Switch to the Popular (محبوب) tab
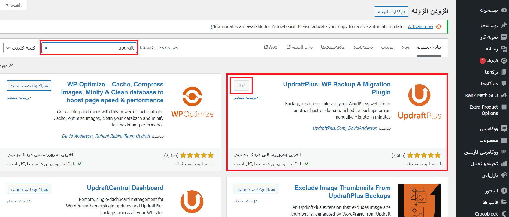The height and width of the screenshot is (217, 509). (x=387, y=47)
